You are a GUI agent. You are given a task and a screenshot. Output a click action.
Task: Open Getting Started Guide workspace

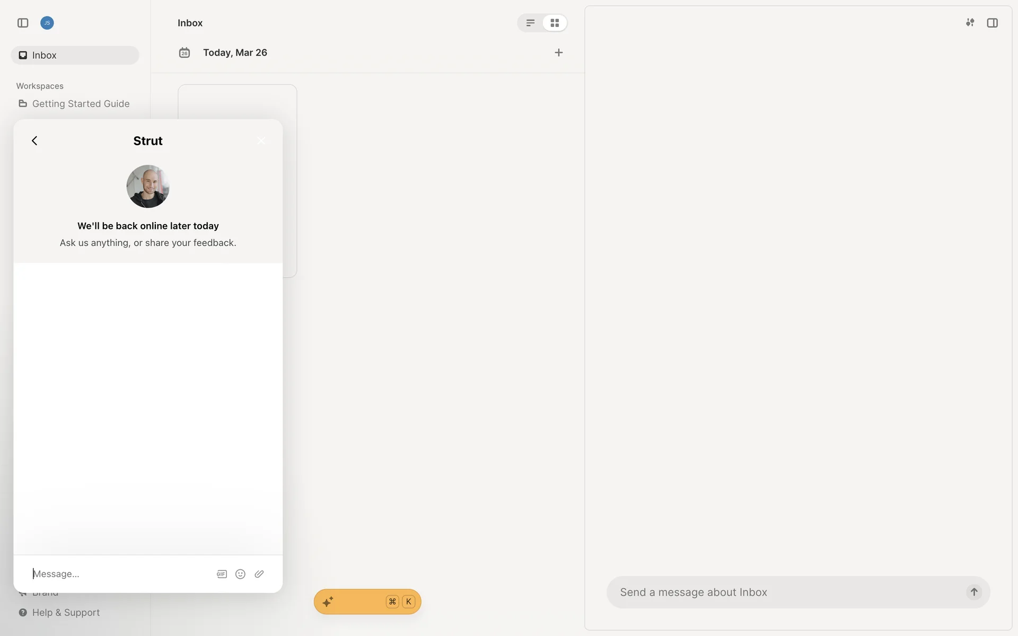click(81, 104)
